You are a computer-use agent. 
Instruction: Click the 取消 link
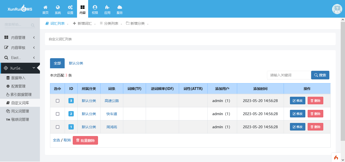tap(67, 140)
